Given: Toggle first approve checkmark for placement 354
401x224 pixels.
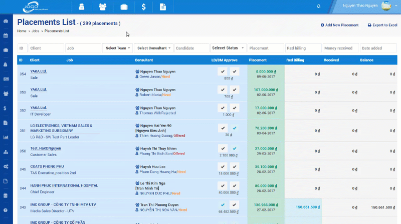Looking at the screenshot, I should coord(223,71).
